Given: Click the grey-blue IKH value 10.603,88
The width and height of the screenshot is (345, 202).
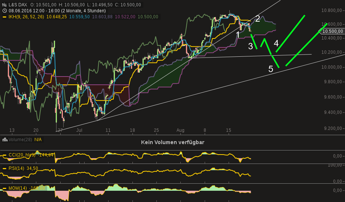Looking at the screenshot, I should [x=102, y=17].
